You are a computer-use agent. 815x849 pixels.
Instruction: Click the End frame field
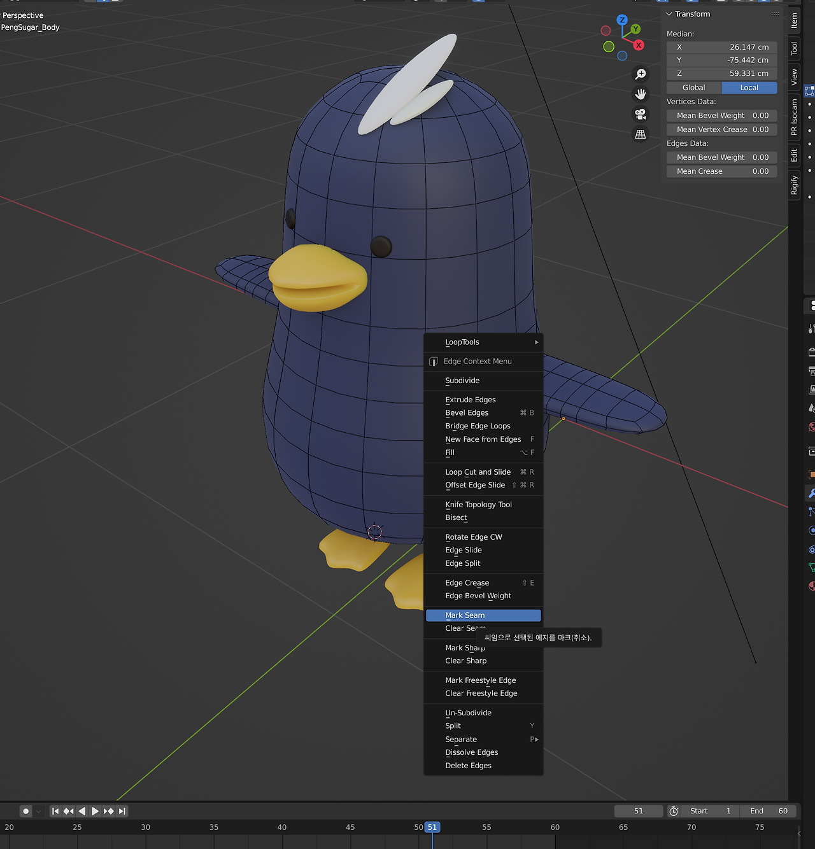769,811
